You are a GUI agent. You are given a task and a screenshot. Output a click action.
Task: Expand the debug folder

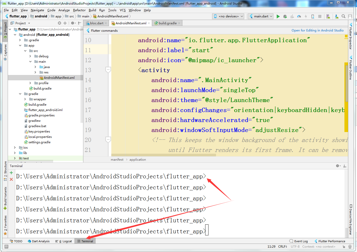point(30,56)
